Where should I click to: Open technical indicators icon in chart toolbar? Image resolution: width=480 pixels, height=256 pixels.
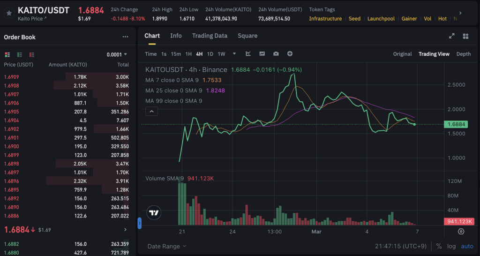(248, 53)
